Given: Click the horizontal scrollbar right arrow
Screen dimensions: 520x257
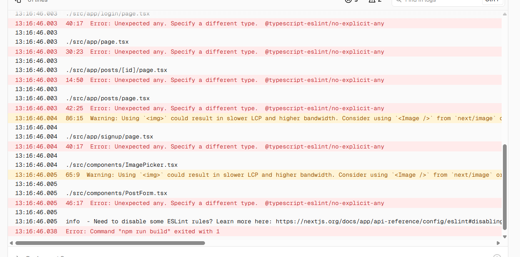Looking at the screenshot, I should [x=498, y=243].
